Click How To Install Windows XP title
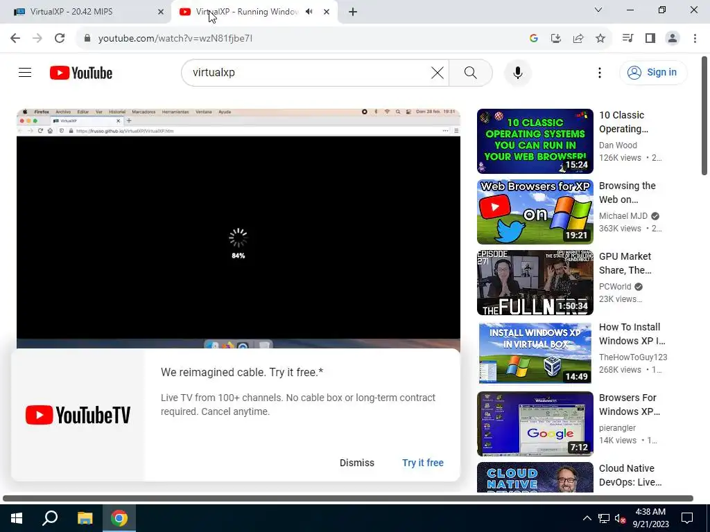 632,334
